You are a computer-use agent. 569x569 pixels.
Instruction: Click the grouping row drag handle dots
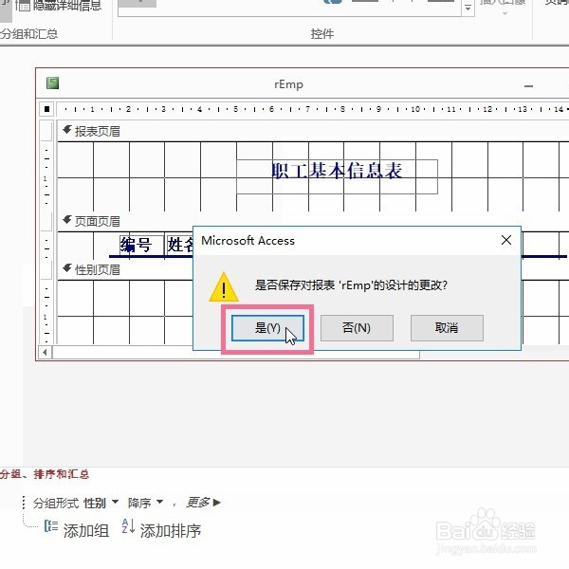coord(24,503)
